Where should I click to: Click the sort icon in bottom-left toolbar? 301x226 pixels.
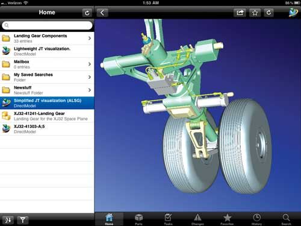coord(8,220)
